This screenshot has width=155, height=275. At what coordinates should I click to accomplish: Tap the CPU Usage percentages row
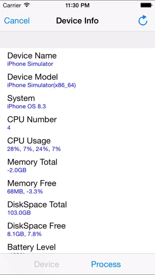pos(77,144)
